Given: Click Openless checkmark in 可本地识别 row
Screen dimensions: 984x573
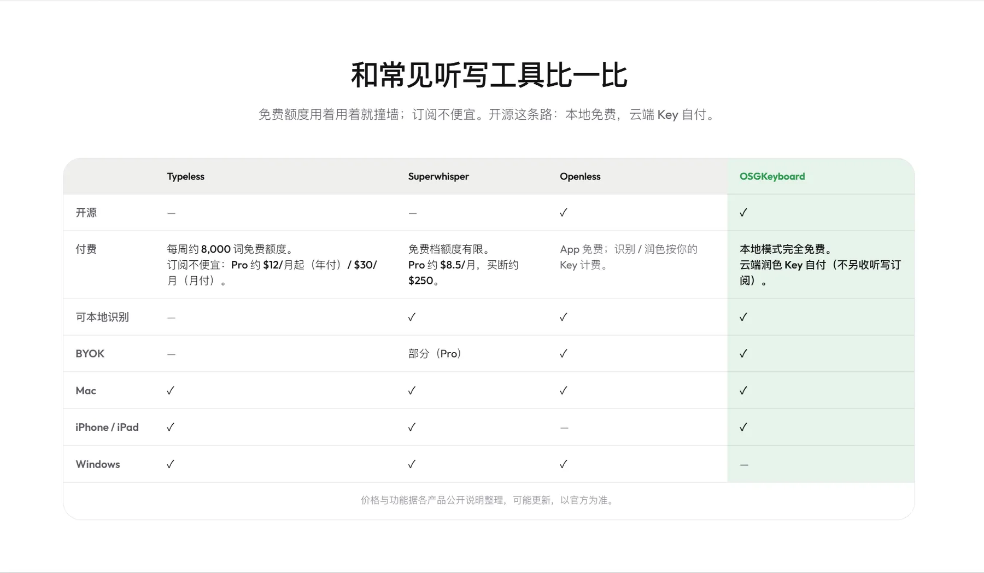Looking at the screenshot, I should tap(564, 317).
